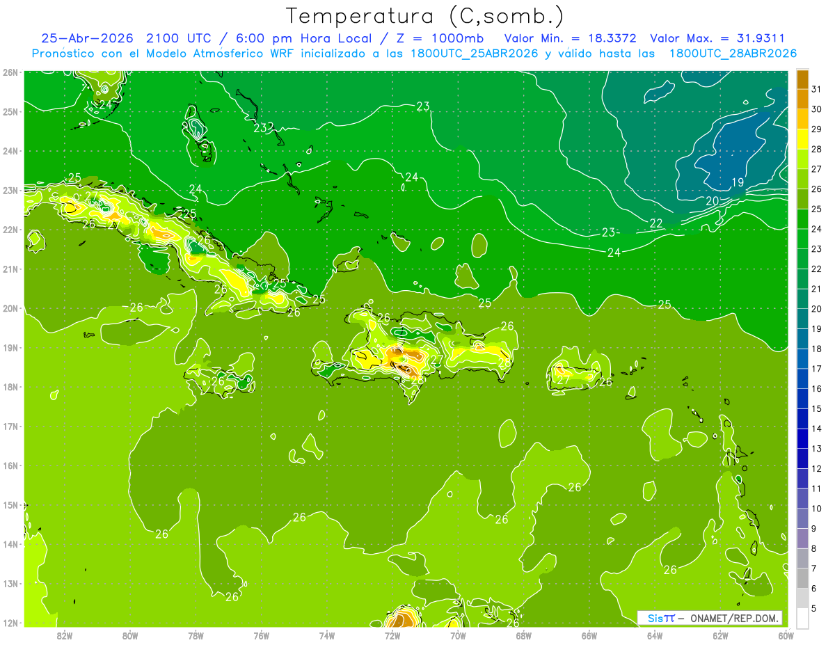
Task: Click the 26N latitude axis label
Action: tap(10, 72)
